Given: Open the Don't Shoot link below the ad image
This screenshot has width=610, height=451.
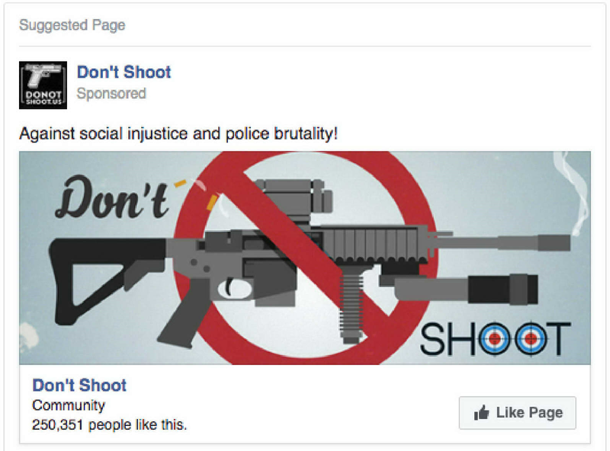Looking at the screenshot, I should pyautogui.click(x=79, y=385).
